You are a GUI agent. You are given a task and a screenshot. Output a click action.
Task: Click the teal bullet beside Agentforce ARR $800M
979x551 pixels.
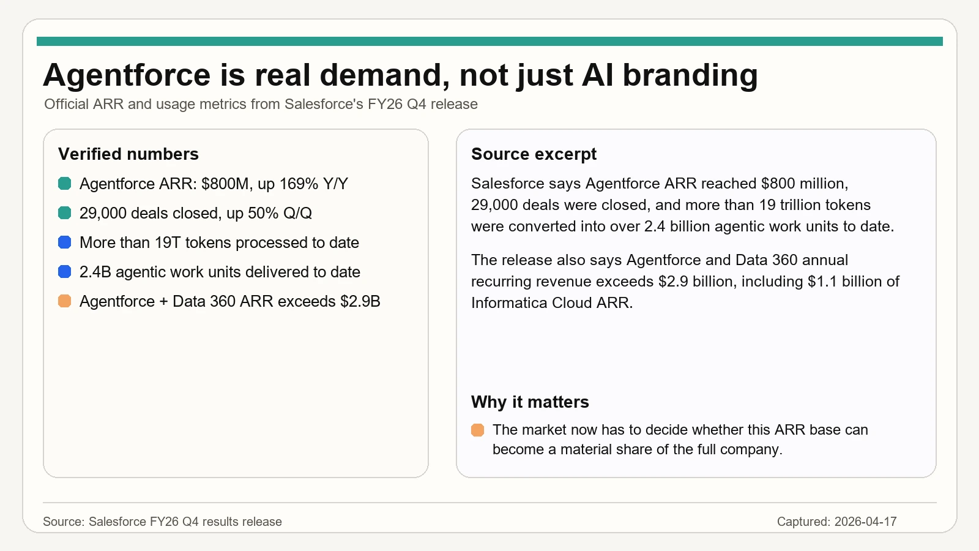[64, 184]
